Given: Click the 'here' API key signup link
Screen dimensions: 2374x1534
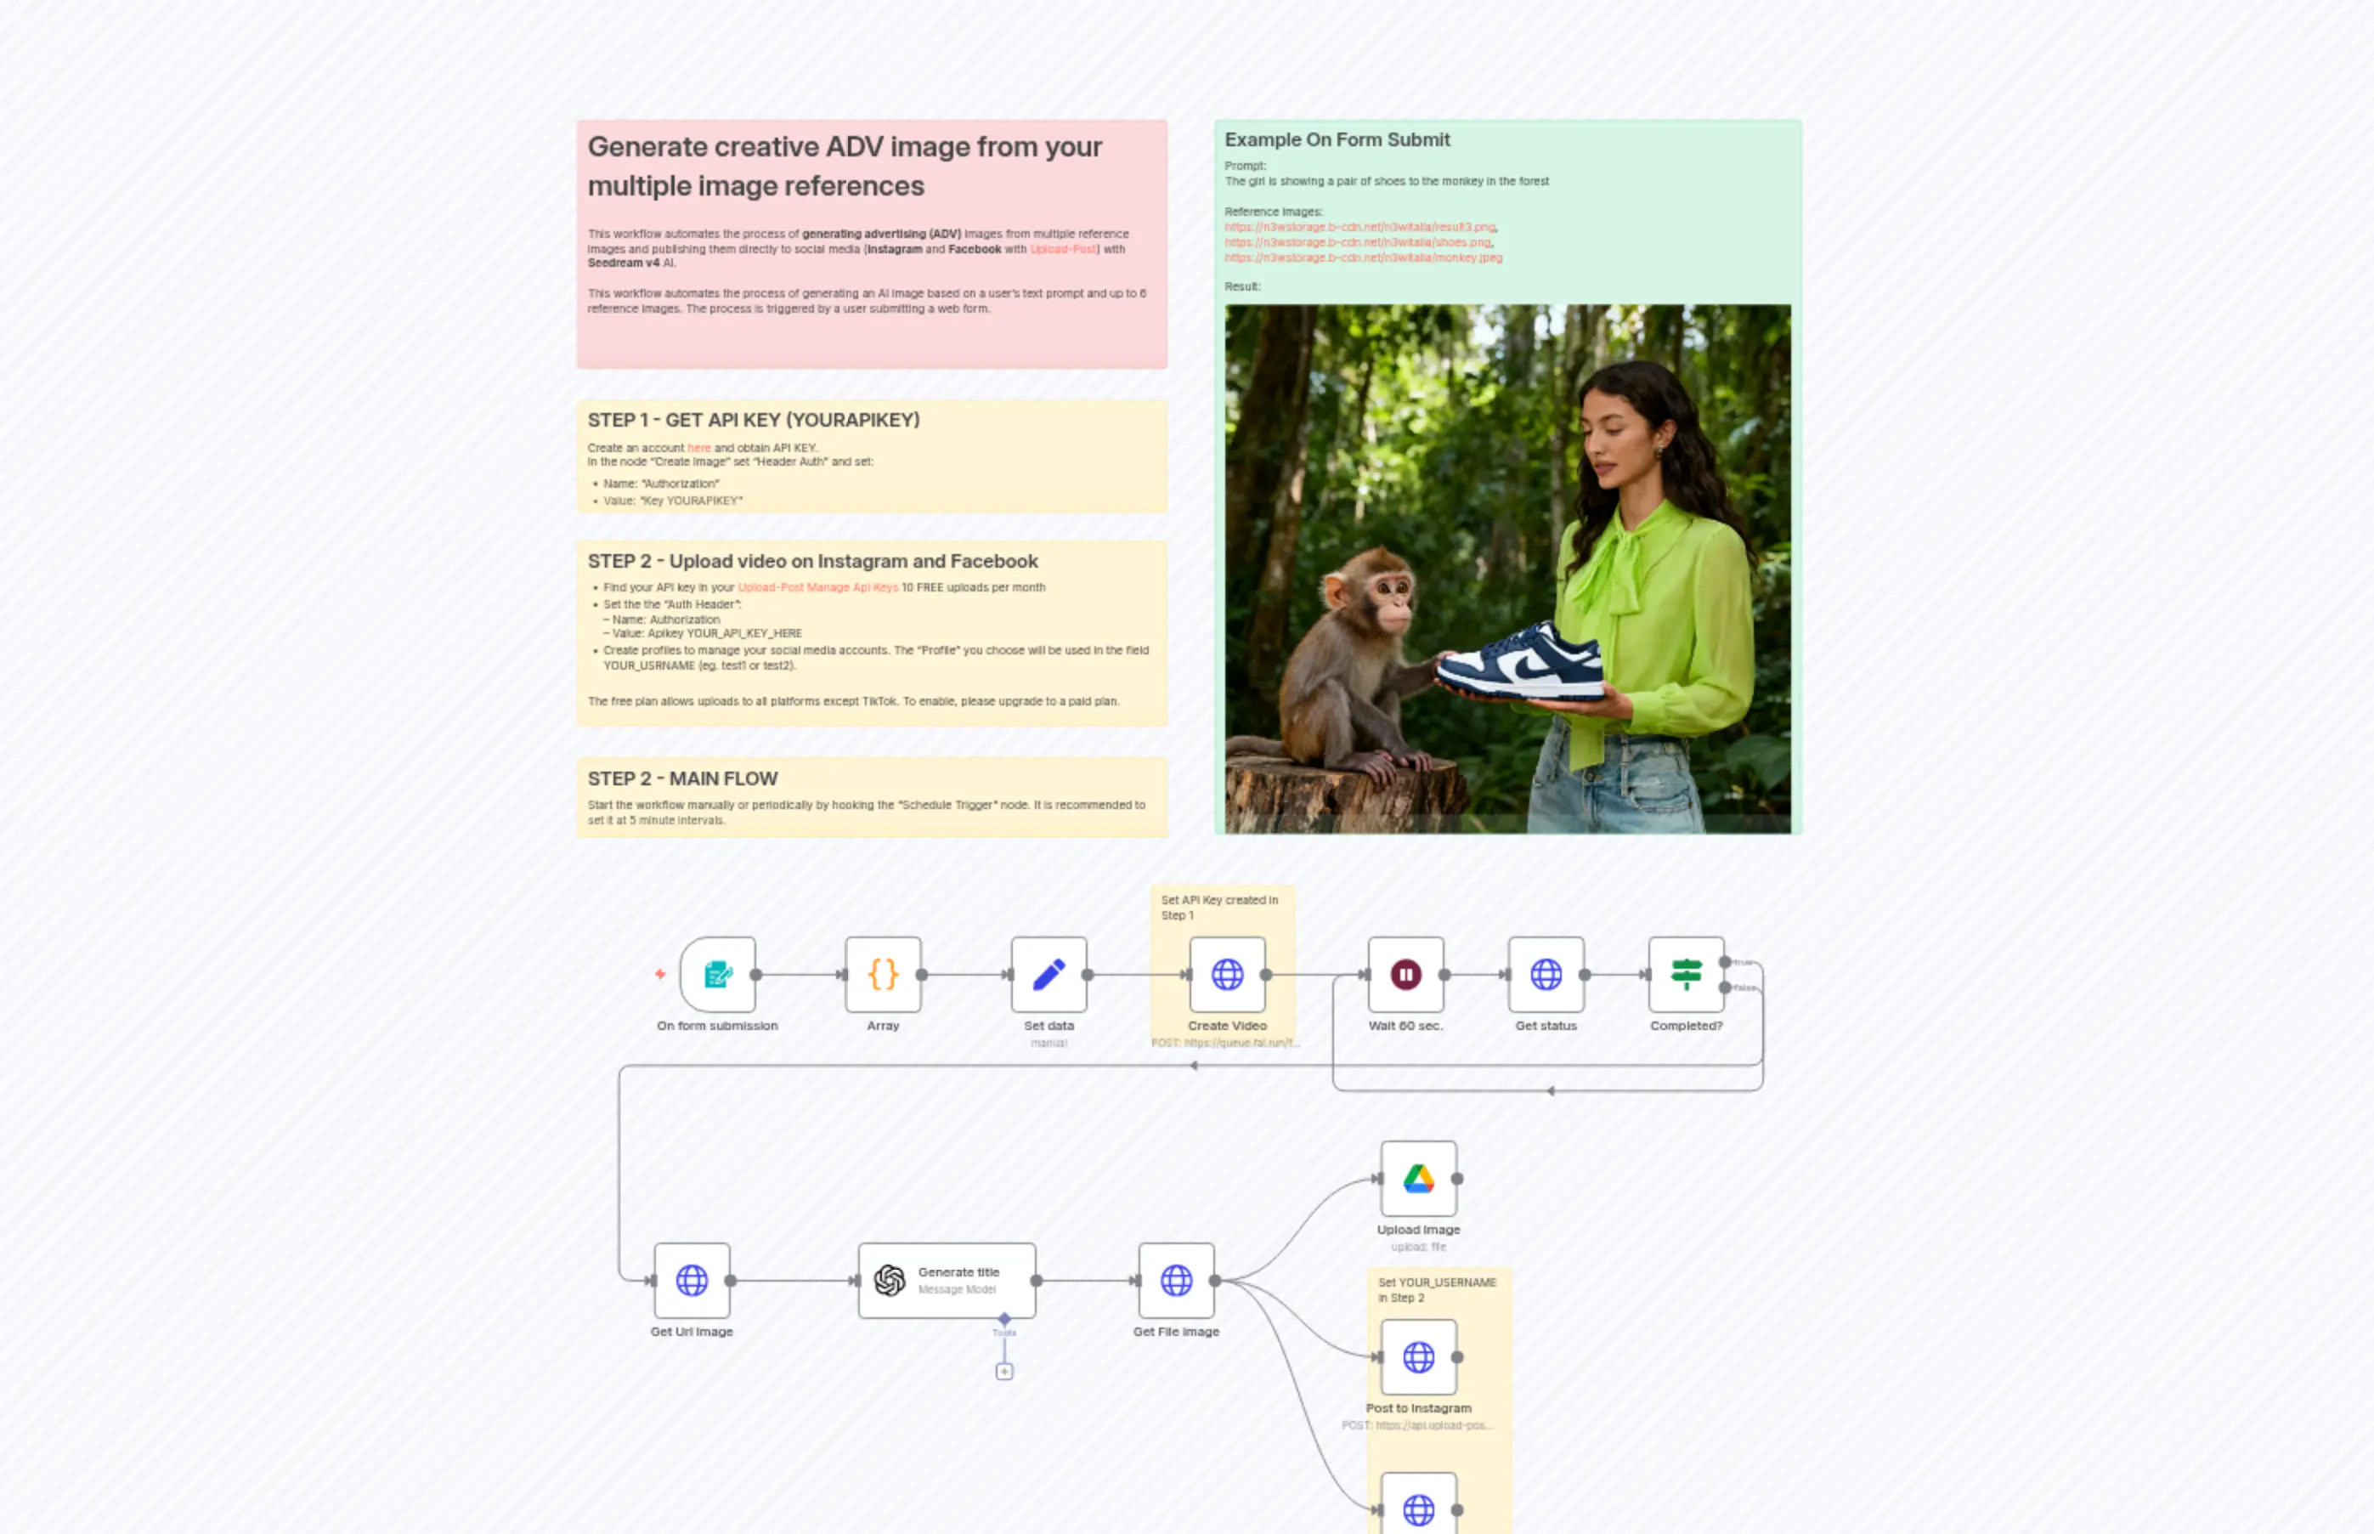Looking at the screenshot, I should click(699, 448).
